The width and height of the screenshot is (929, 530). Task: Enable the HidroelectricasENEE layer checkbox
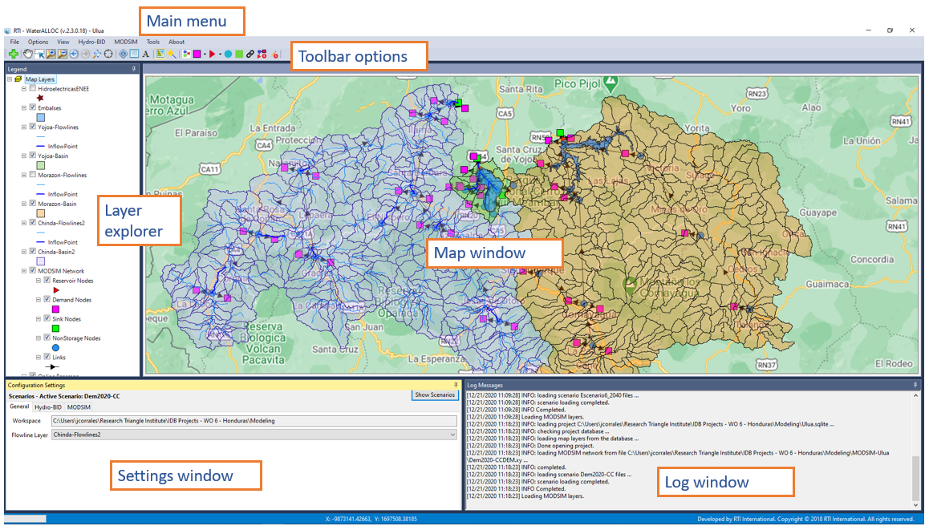(32, 88)
